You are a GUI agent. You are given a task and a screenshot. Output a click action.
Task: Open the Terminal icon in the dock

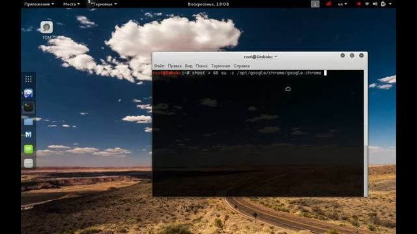(28, 107)
